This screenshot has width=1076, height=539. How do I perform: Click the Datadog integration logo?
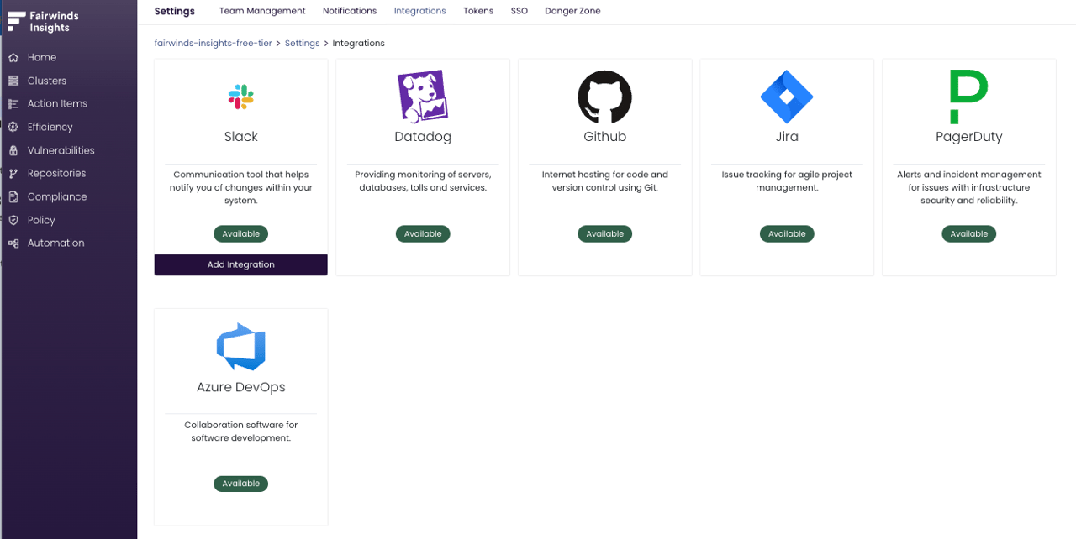(422, 95)
